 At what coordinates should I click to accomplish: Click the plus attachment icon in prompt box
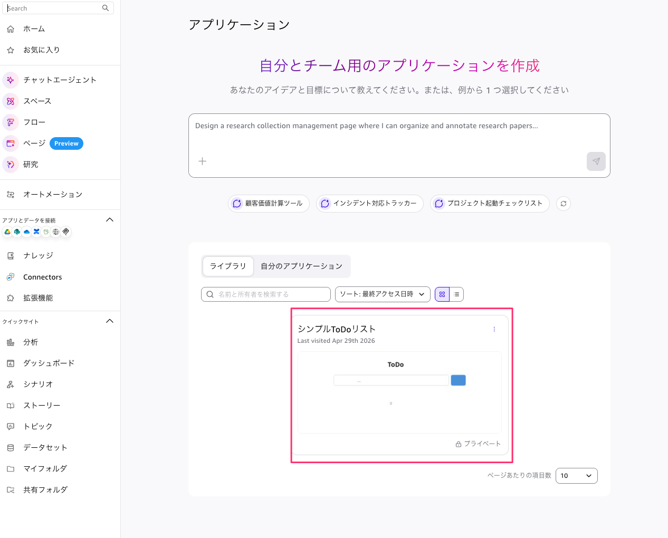coord(202,161)
